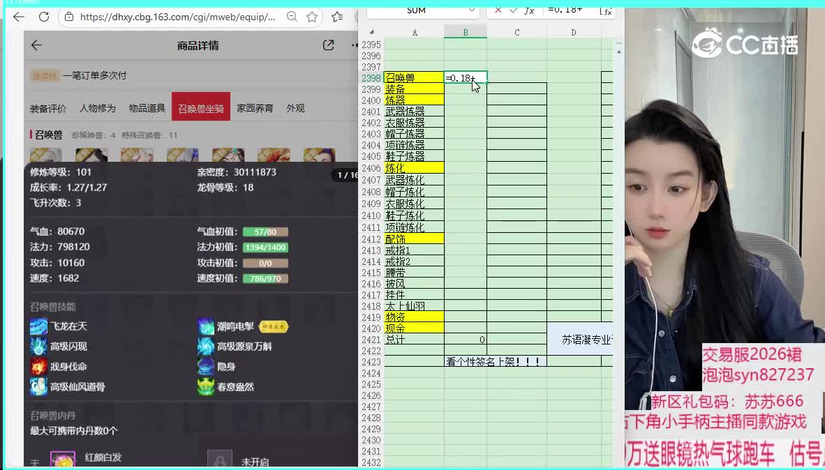Go back in the browser

19,17
